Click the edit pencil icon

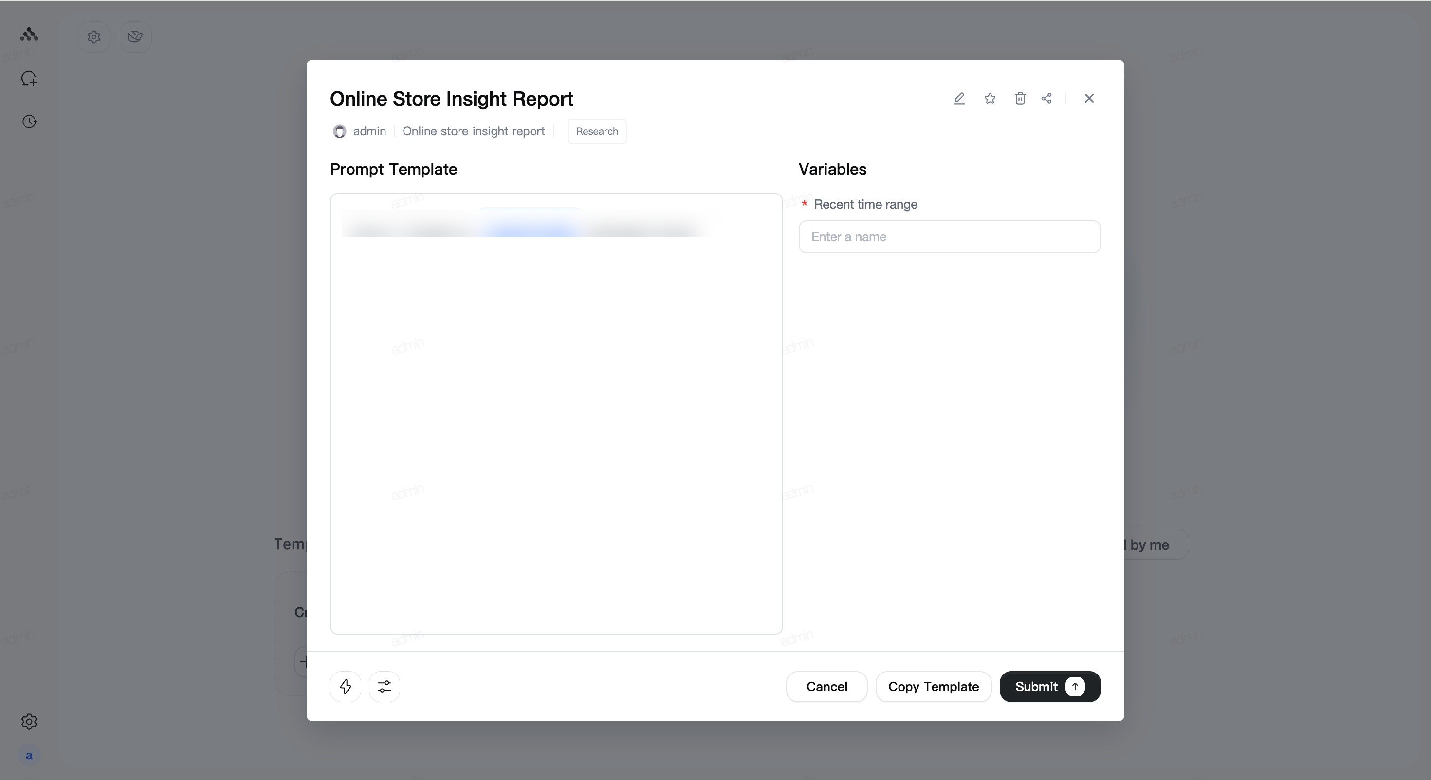coord(959,98)
